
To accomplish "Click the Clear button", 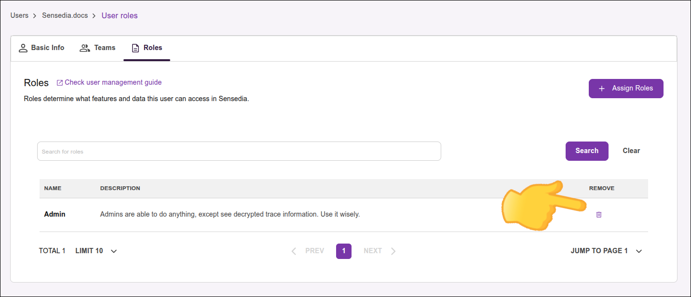I will [x=631, y=151].
